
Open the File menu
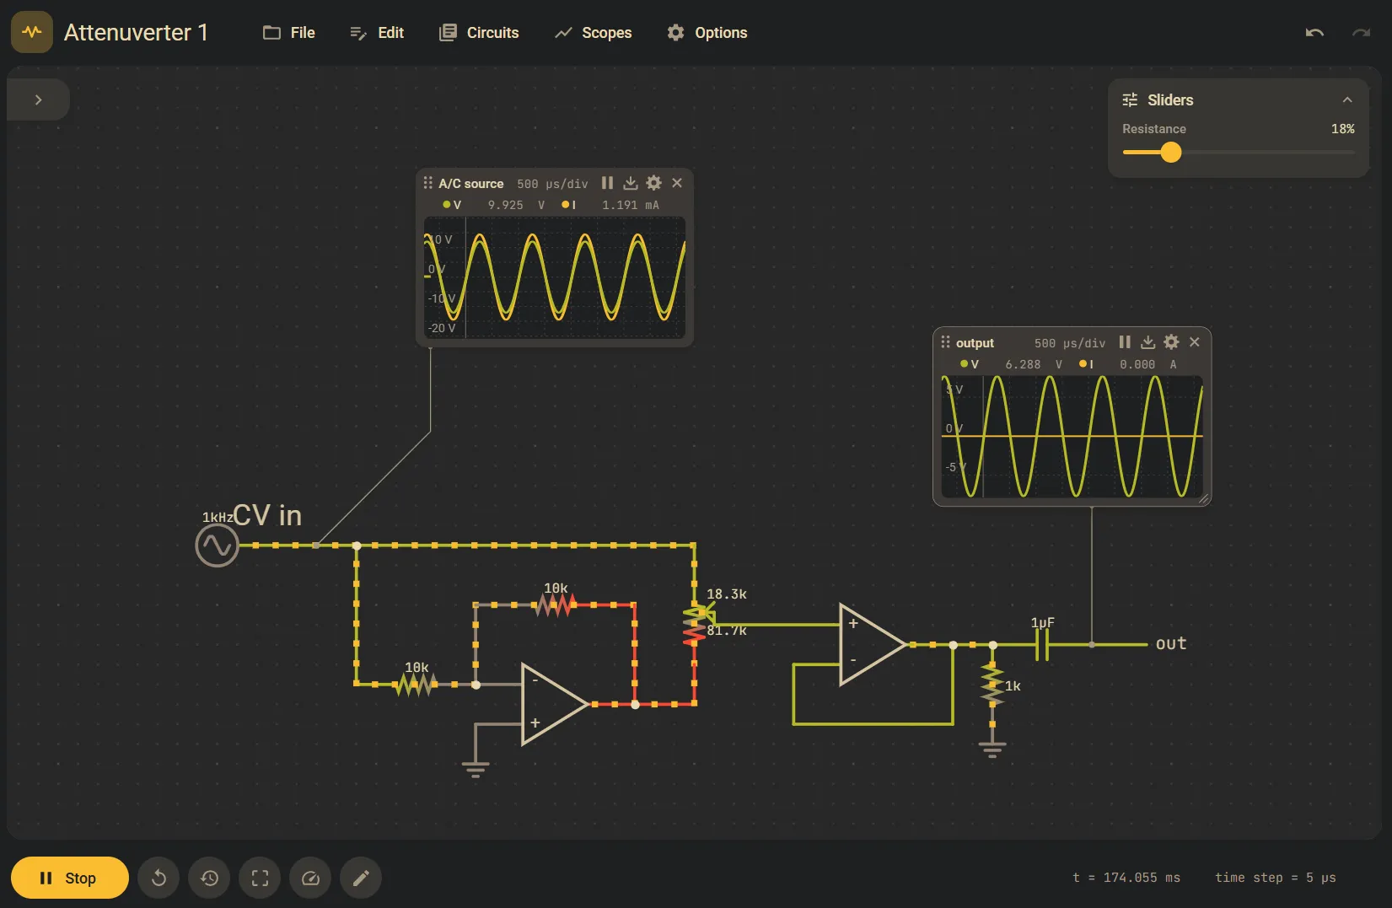point(289,33)
